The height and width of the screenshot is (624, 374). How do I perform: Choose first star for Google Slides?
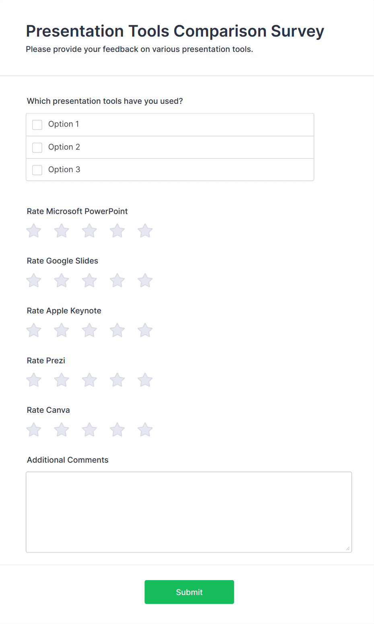[x=34, y=281]
